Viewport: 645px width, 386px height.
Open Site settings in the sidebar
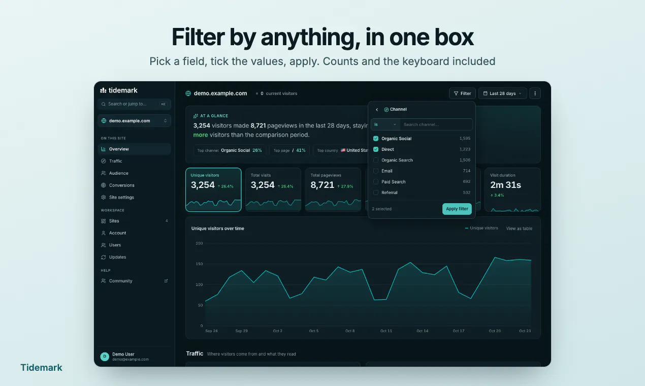pos(135,197)
